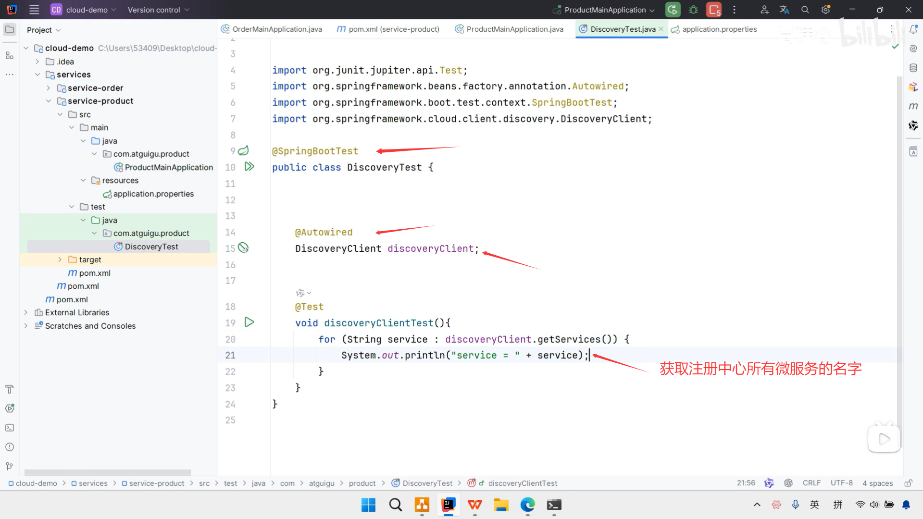This screenshot has height=519, width=923.
Task: Open the Database tool window icon
Action: [x=913, y=68]
